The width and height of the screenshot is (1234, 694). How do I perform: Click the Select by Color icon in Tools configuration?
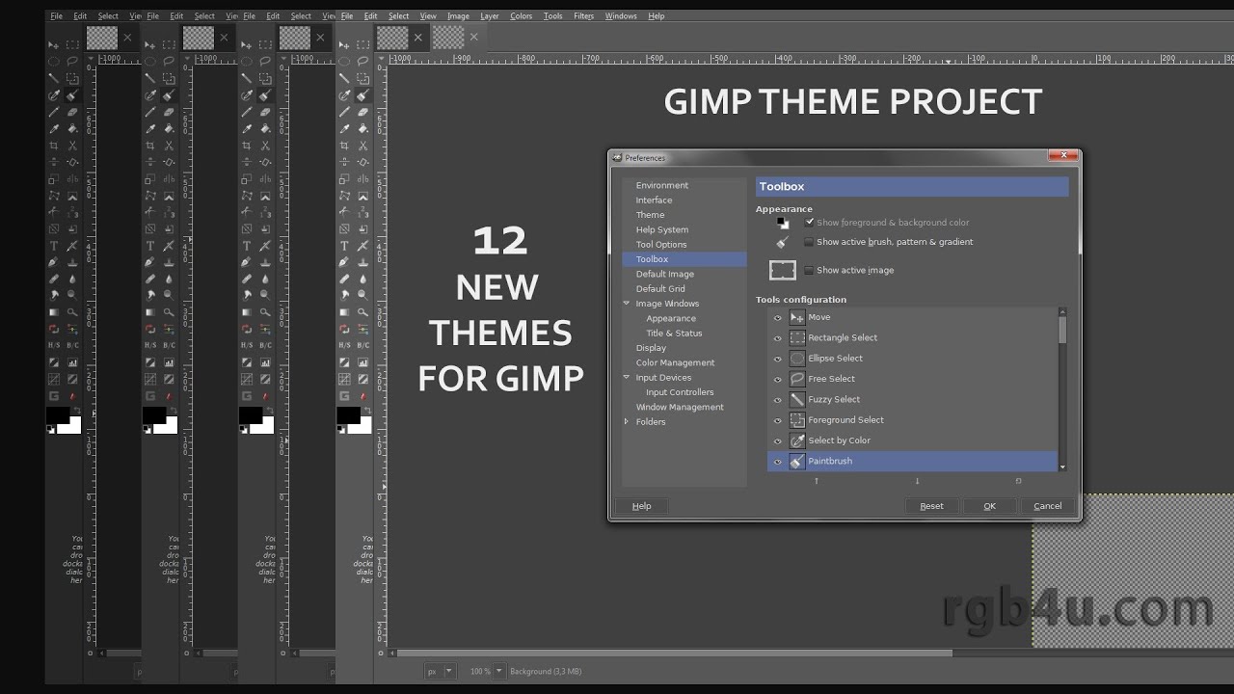click(x=797, y=440)
